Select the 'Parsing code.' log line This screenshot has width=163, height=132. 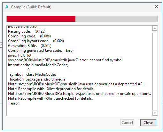[x=27, y=31]
